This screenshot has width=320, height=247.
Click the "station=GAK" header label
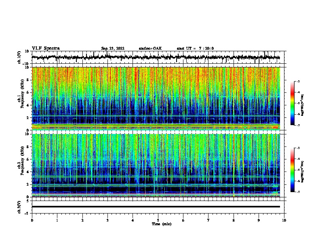(x=150, y=48)
